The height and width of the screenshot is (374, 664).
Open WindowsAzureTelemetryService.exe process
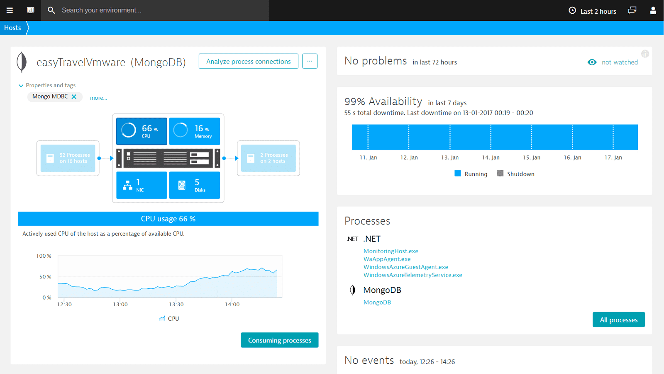(413, 275)
